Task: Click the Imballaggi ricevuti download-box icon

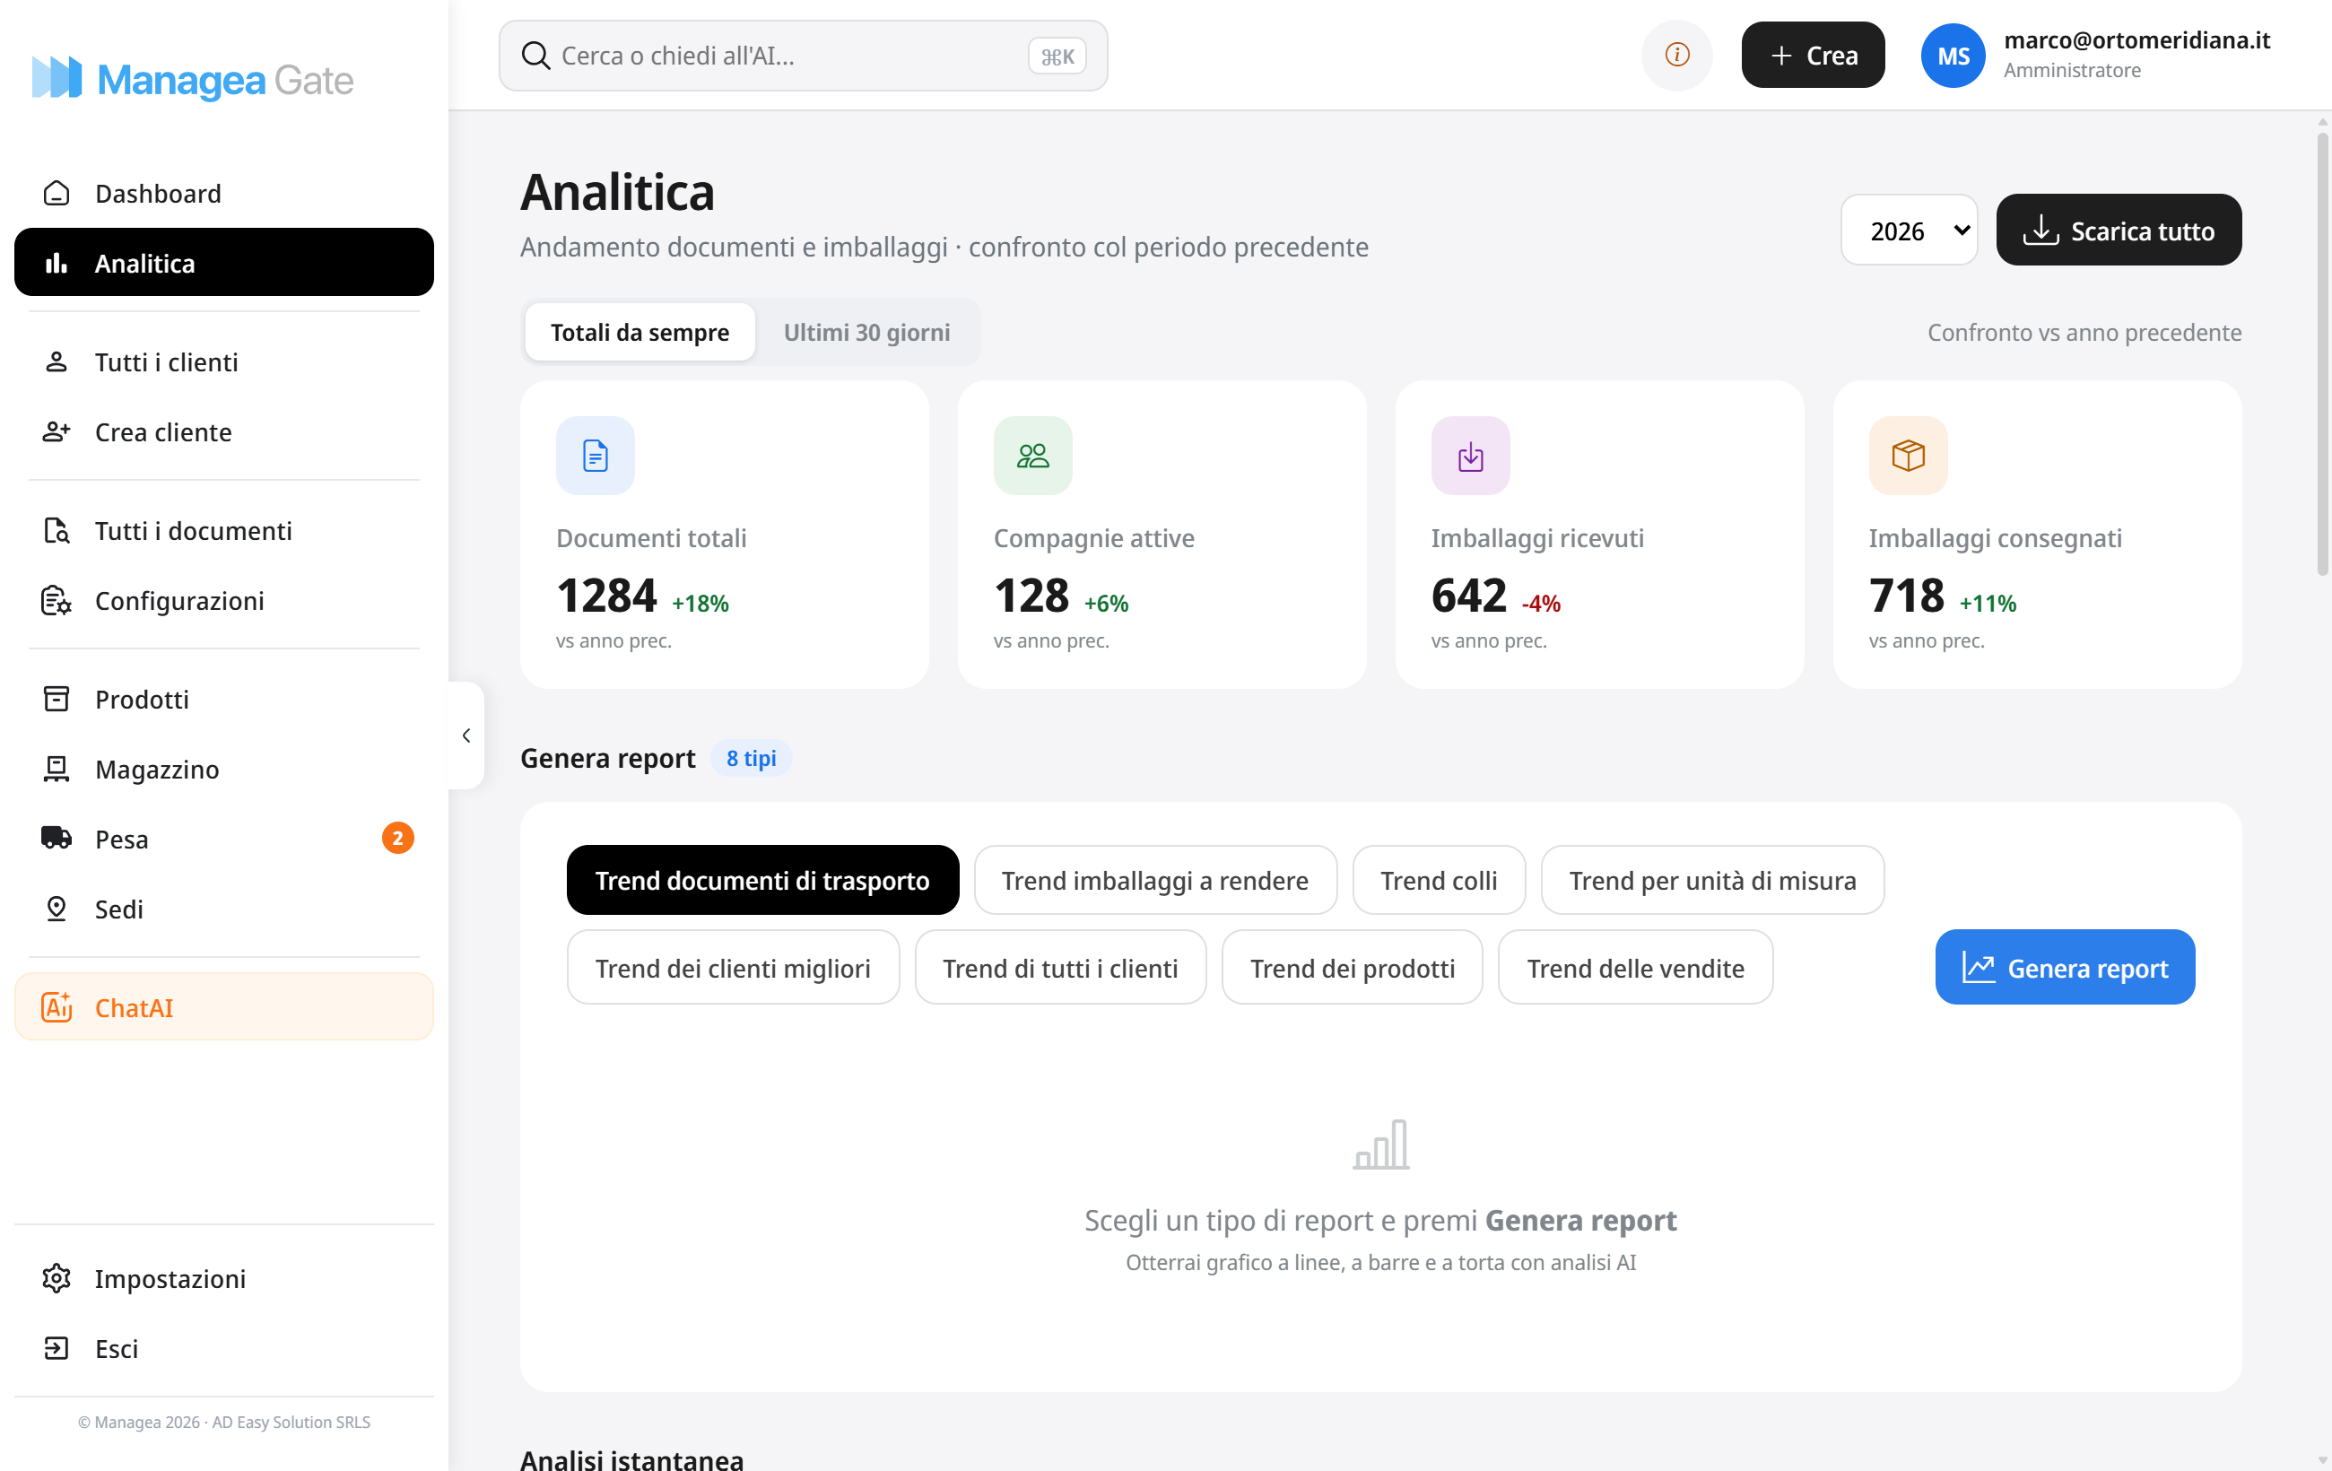Action: coord(1470,455)
